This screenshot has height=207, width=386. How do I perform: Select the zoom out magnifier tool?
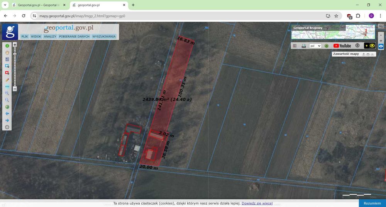click(x=7, y=100)
